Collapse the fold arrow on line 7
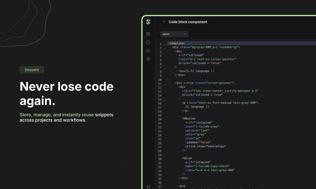 click(x=165, y=68)
